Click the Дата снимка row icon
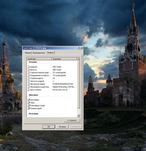This screenshot has width=146, height=151. [29, 90]
